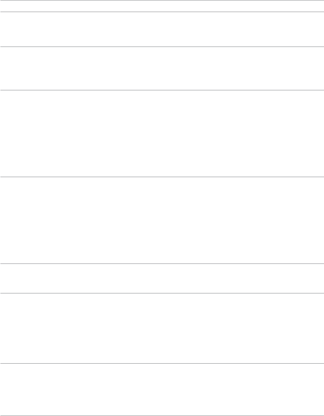Click the third blank row from the top
Screen dimensions: 324x416
162,68
